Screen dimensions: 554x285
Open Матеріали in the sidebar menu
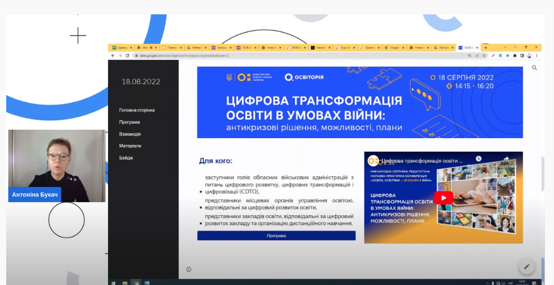click(130, 146)
